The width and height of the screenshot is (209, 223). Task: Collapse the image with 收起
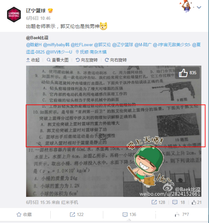click(x=33, y=60)
